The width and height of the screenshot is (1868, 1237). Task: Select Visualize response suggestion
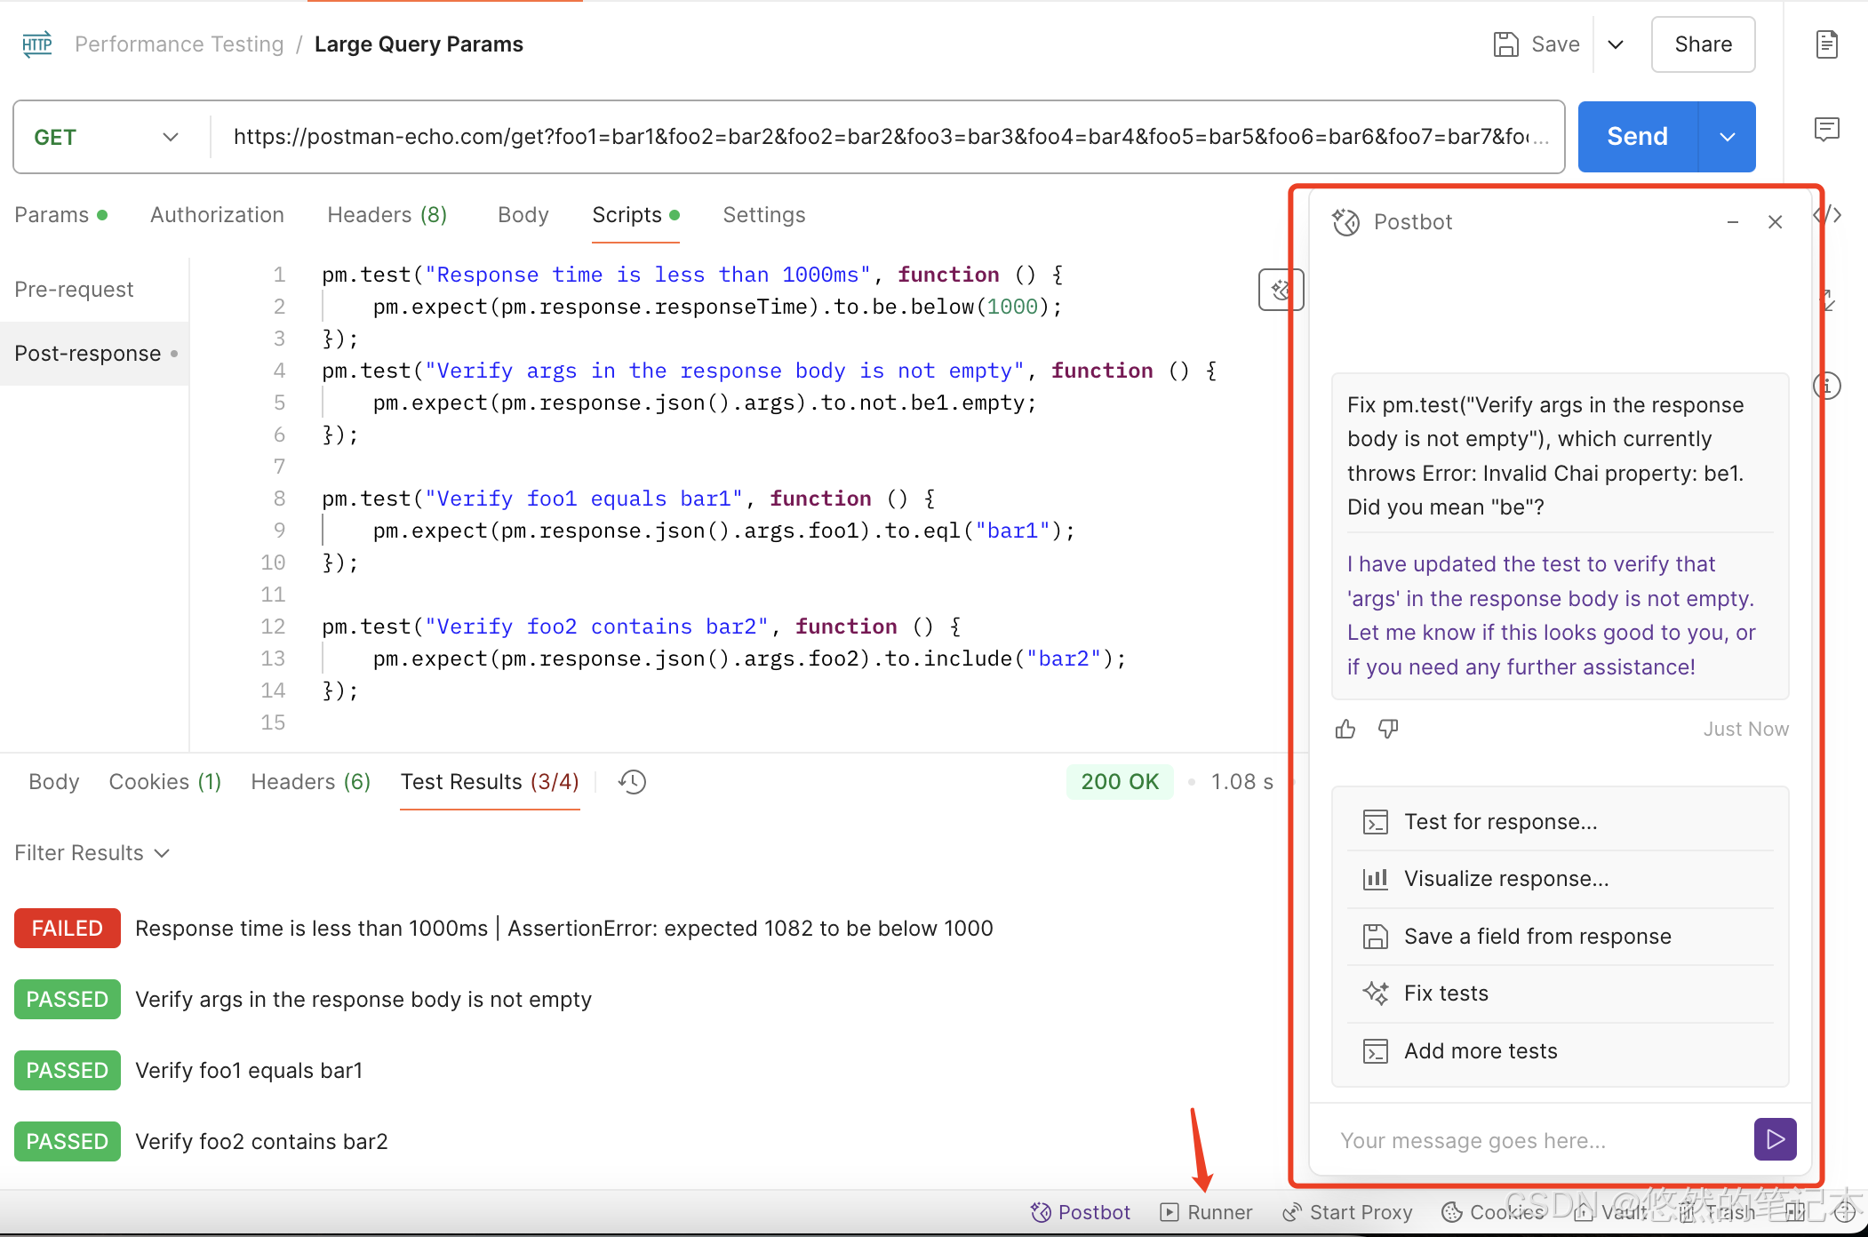[x=1506, y=879]
